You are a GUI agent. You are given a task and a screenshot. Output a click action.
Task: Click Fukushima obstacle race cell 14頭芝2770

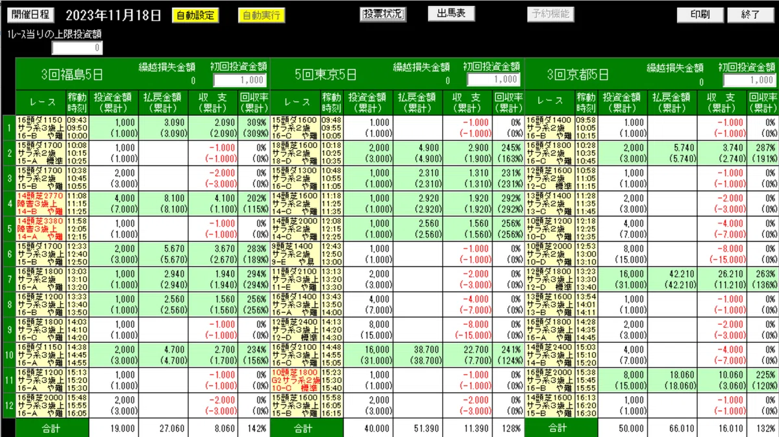pos(40,203)
